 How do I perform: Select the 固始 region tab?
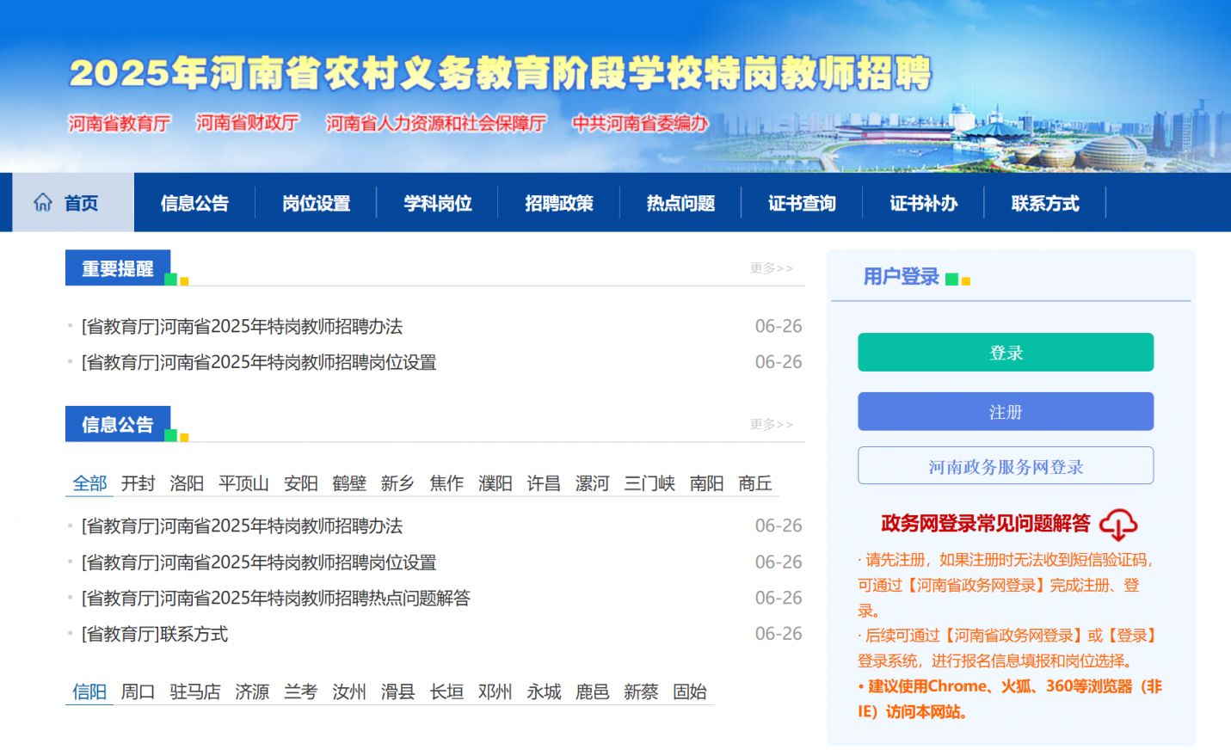click(689, 691)
